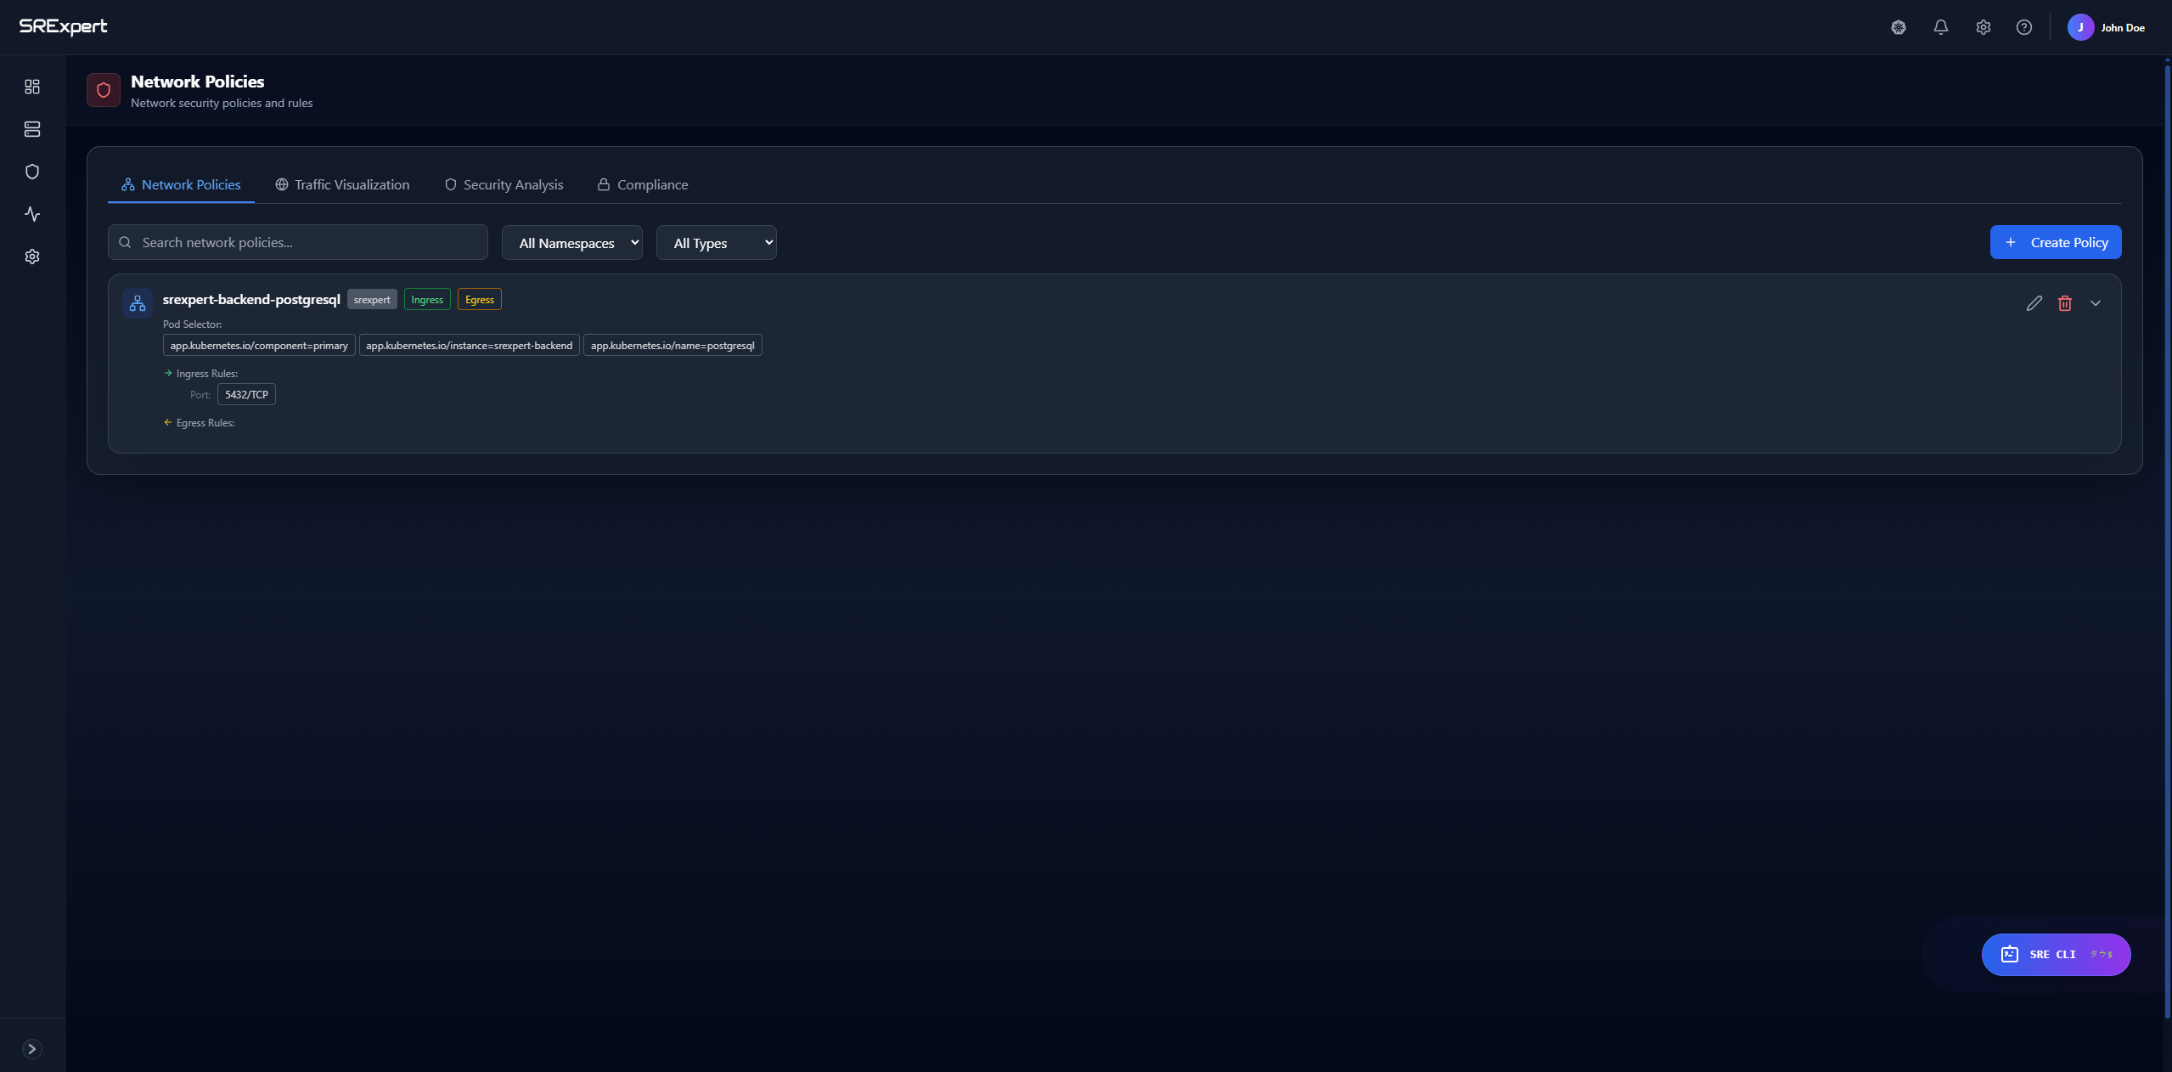This screenshot has width=2172, height=1072.
Task: Open the dashboard grid icon in sidebar
Action: coord(32,87)
